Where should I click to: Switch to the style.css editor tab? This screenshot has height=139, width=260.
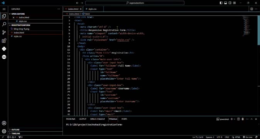pos(92,9)
